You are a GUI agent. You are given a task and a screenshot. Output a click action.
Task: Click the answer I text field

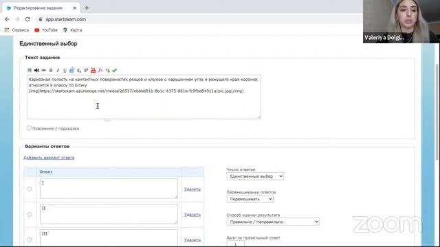109,189
